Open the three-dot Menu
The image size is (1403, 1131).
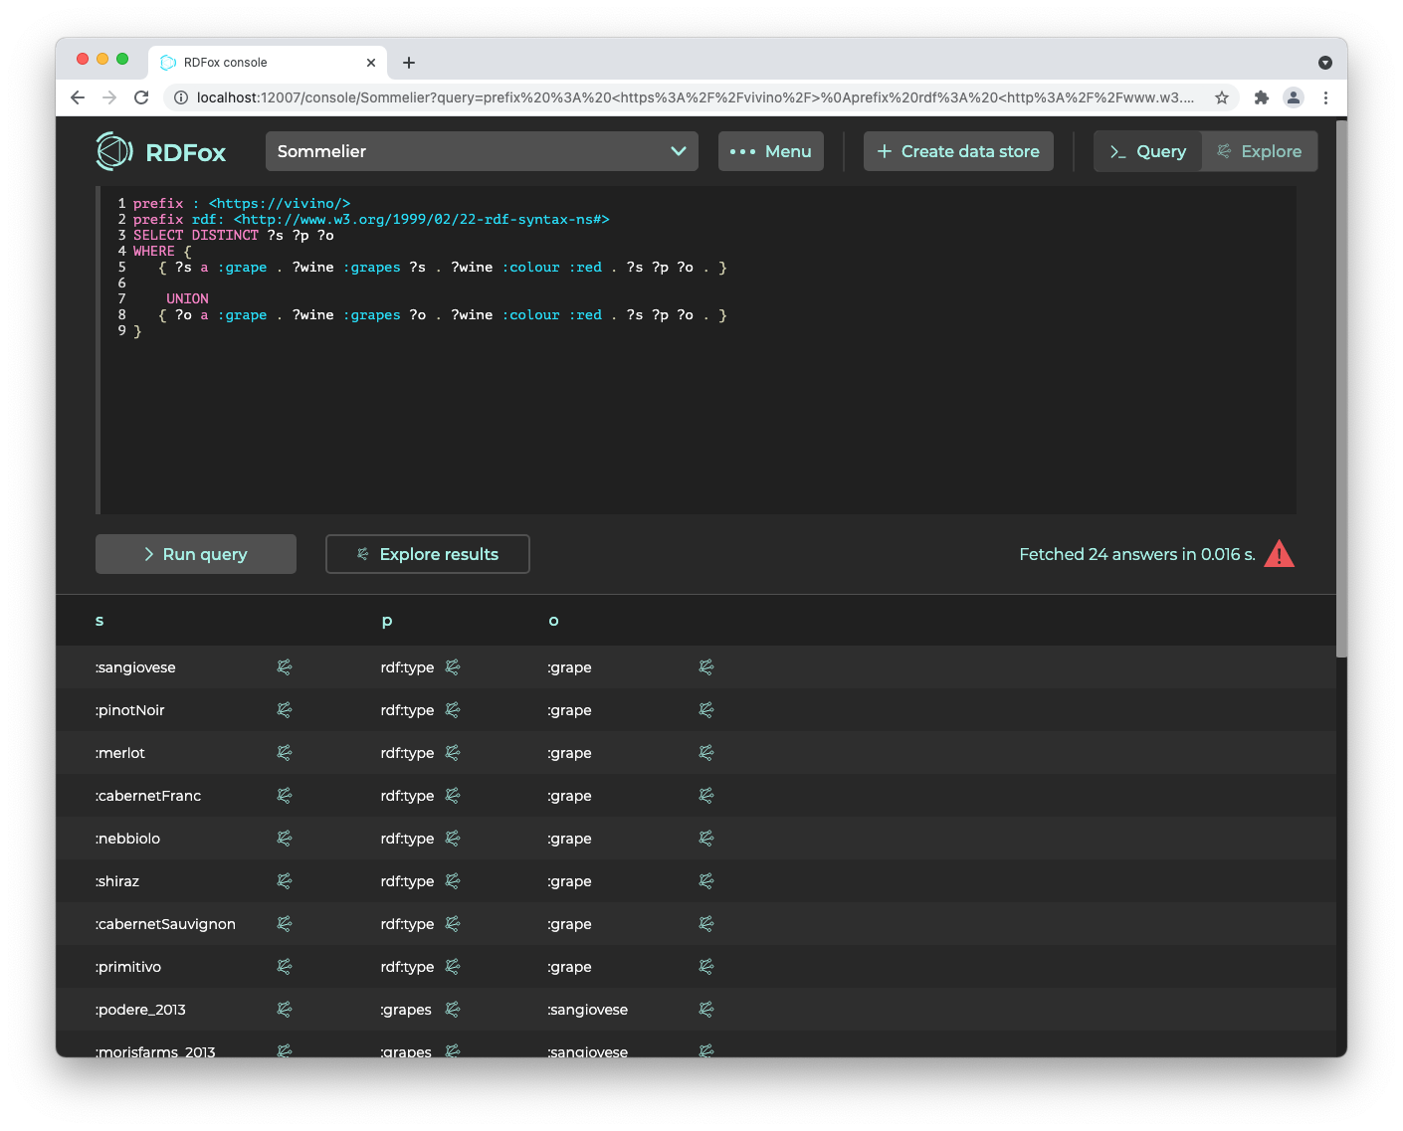771,151
